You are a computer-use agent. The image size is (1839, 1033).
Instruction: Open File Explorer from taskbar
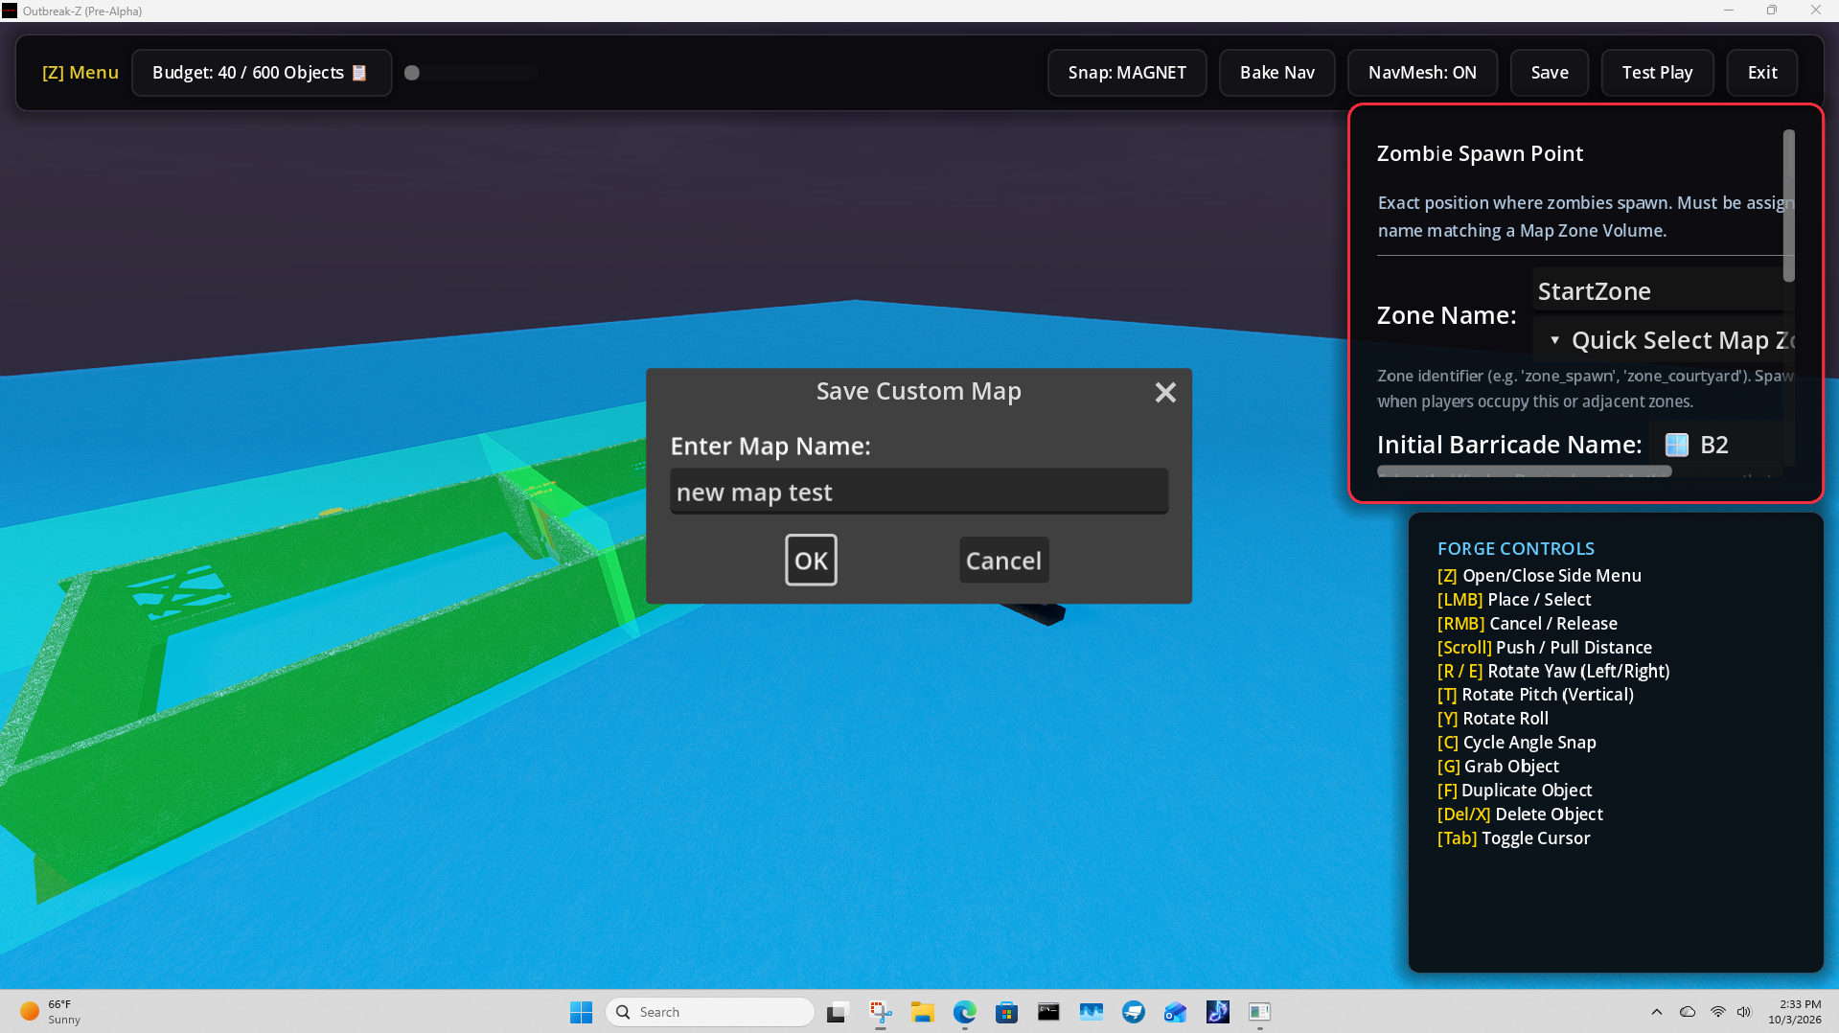(x=923, y=1012)
